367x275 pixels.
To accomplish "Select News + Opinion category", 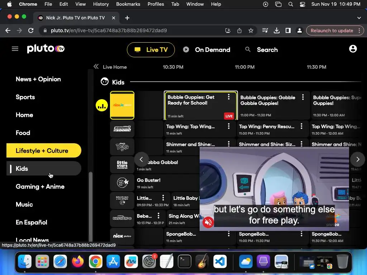I will 38,79.
